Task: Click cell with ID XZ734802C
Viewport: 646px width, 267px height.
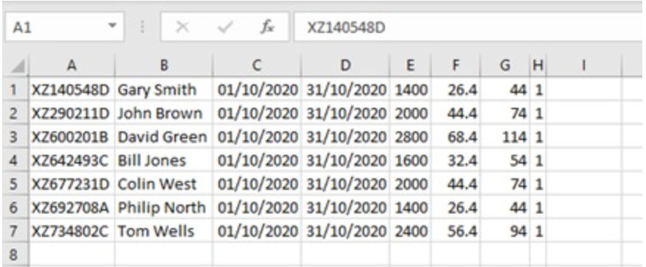Action: [x=71, y=231]
